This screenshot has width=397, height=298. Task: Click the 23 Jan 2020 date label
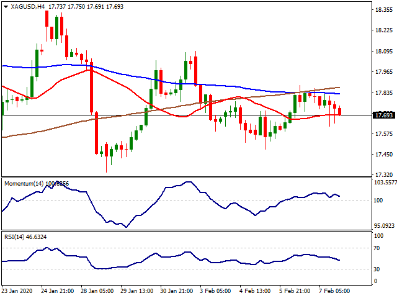[x=17, y=291]
